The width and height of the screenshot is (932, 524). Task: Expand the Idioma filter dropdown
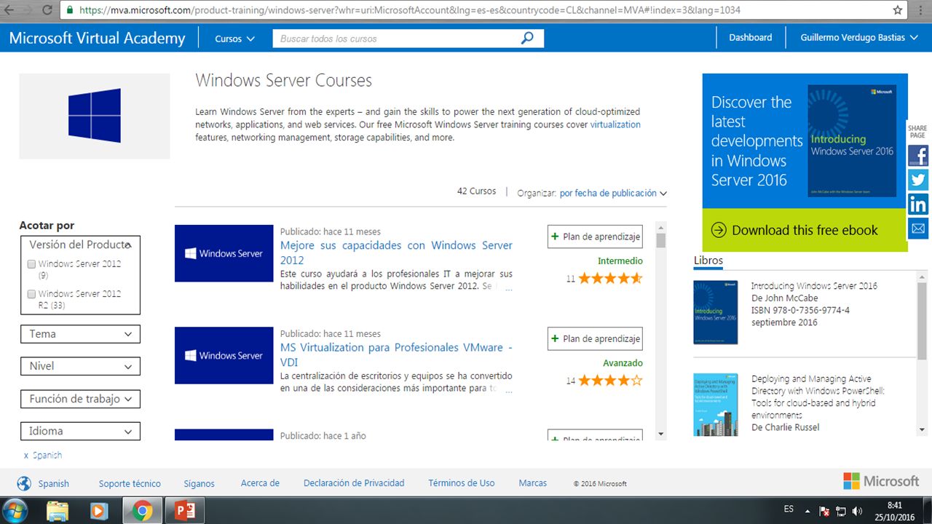click(80, 431)
